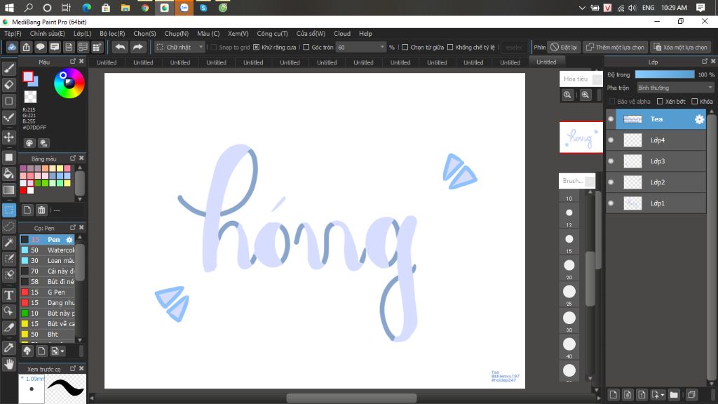Open the Help menu
The height and width of the screenshot is (404, 718).
365,34
